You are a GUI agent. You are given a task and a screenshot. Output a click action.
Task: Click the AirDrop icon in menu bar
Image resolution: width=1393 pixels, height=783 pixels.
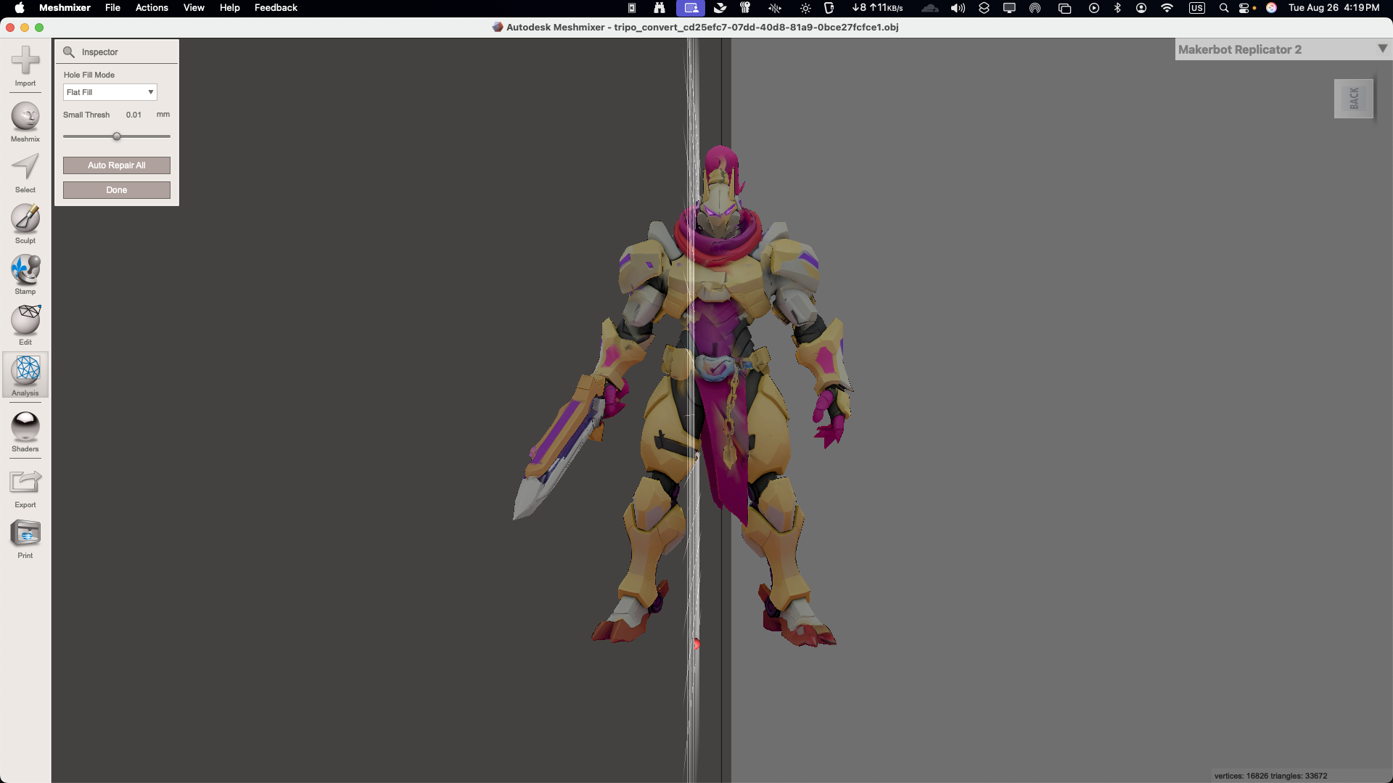[x=1035, y=8]
